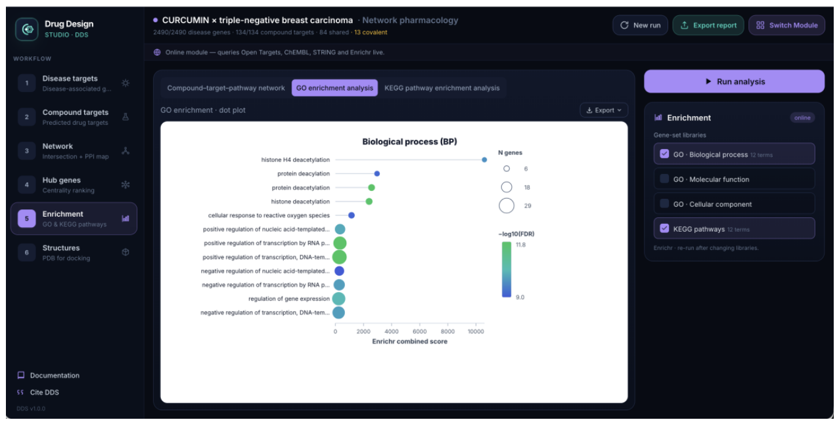This screenshot has width=839, height=424.
Task: Click the snowflake icon beside Hub genes
Action: click(125, 184)
